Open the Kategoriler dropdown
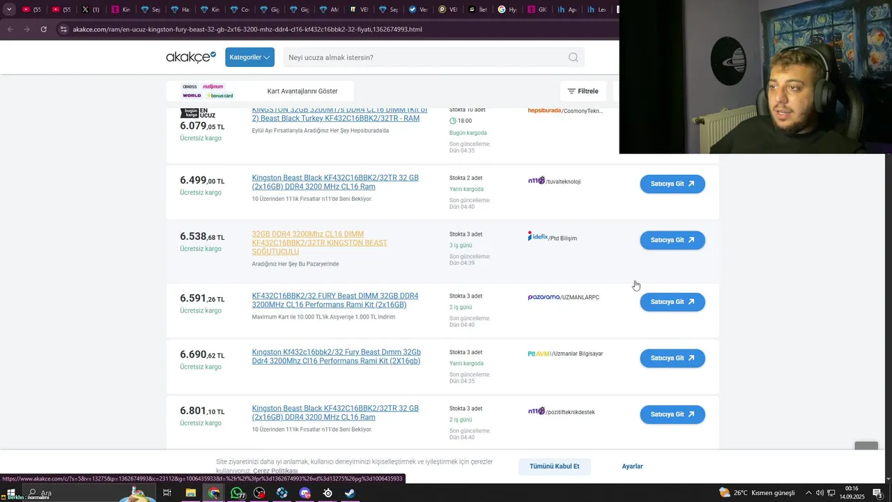The image size is (892, 502). point(249,57)
